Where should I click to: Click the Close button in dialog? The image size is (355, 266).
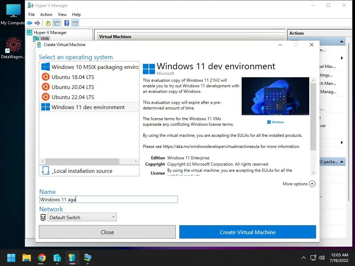coord(107,232)
